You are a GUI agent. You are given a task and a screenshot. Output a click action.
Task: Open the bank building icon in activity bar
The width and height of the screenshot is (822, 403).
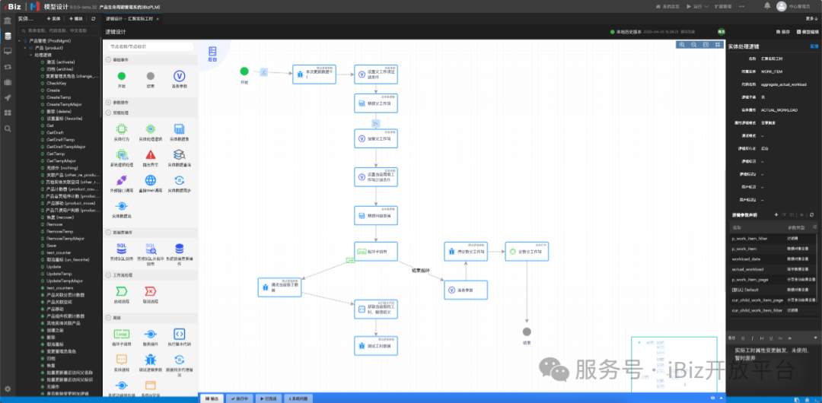[8, 21]
